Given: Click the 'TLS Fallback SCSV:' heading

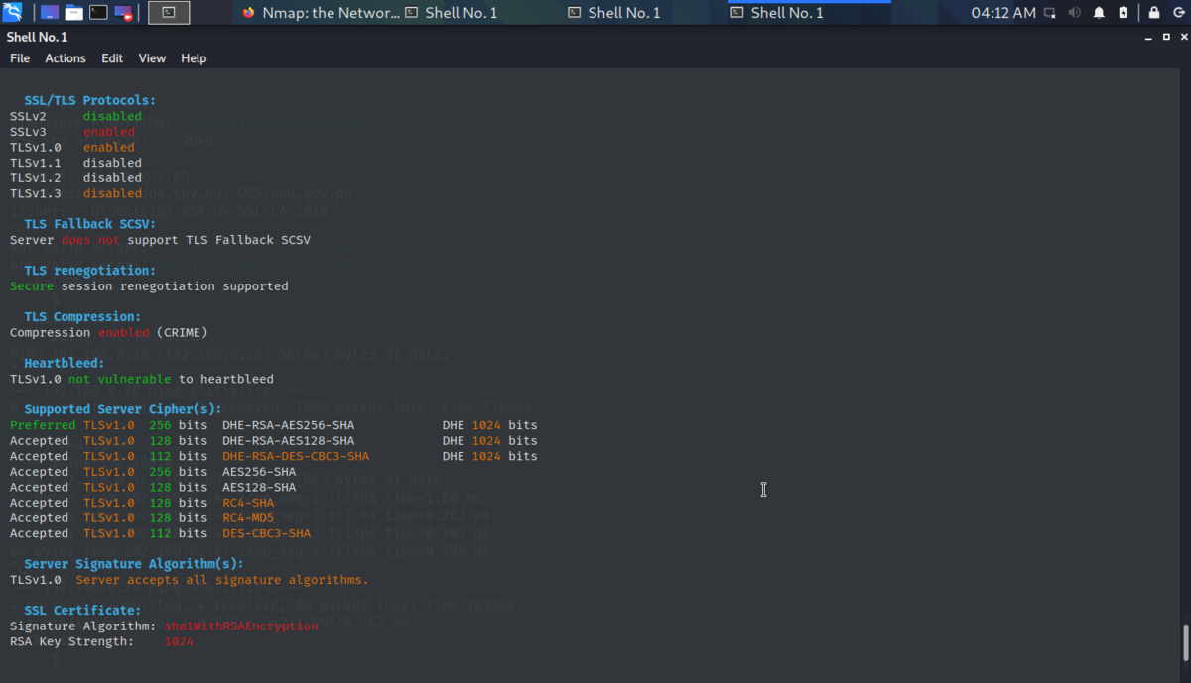Looking at the screenshot, I should 90,224.
